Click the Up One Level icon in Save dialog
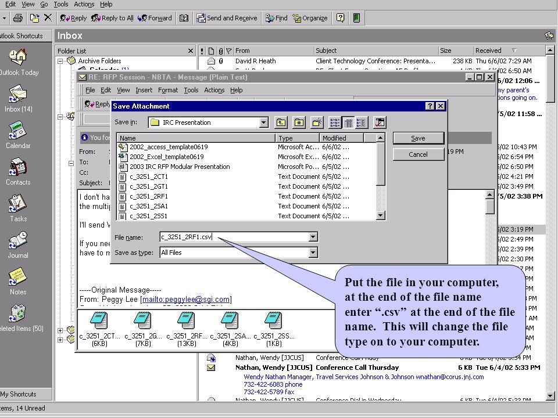The image size is (558, 418). point(281,122)
